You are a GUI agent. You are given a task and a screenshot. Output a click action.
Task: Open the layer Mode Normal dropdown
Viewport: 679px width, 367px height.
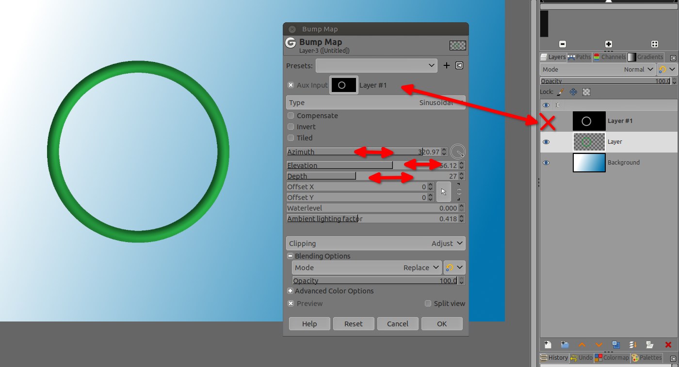[598, 69]
